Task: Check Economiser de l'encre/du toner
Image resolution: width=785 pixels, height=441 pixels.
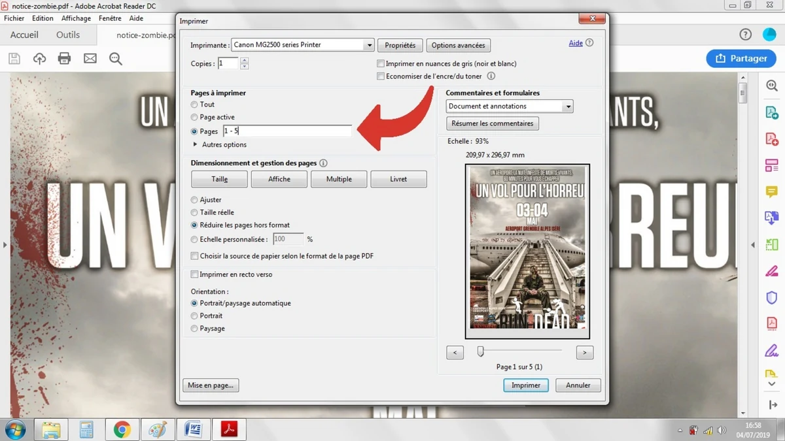Action: [x=381, y=76]
